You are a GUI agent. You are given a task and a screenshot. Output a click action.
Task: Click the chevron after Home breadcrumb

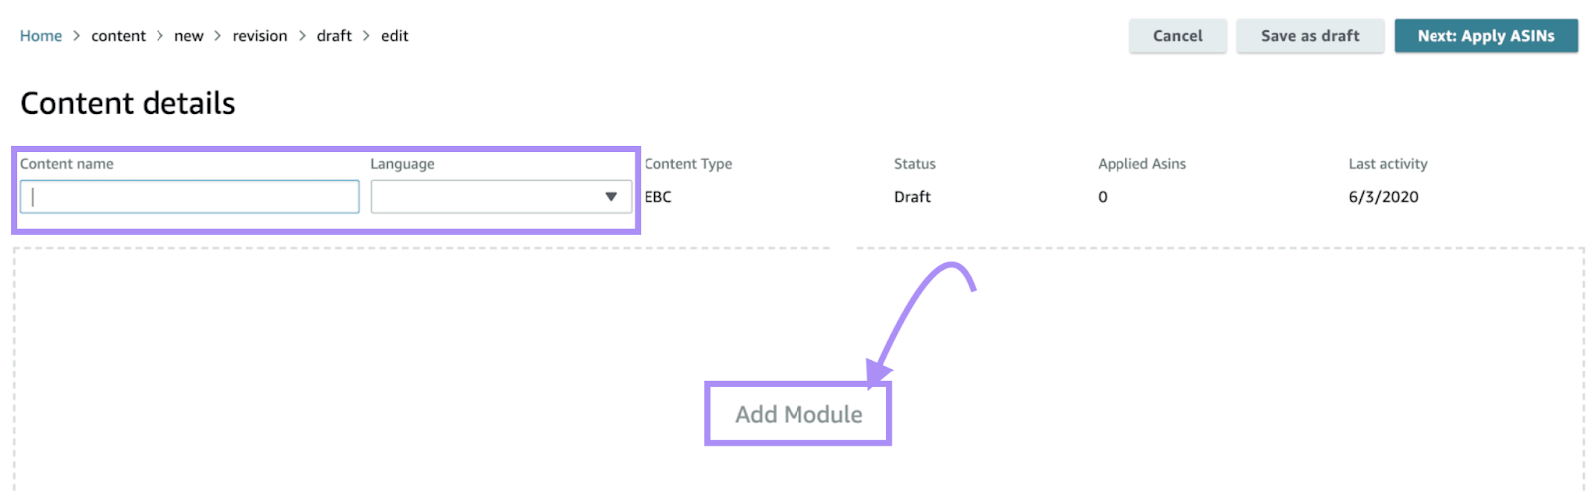click(76, 36)
